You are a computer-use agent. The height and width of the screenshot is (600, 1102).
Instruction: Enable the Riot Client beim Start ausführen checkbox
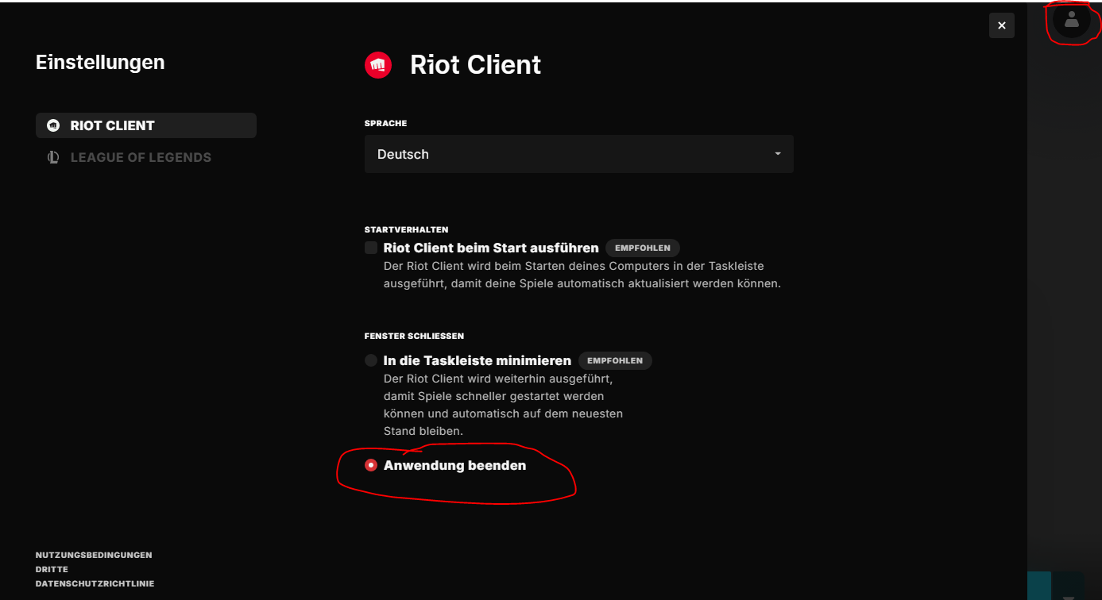click(x=370, y=247)
